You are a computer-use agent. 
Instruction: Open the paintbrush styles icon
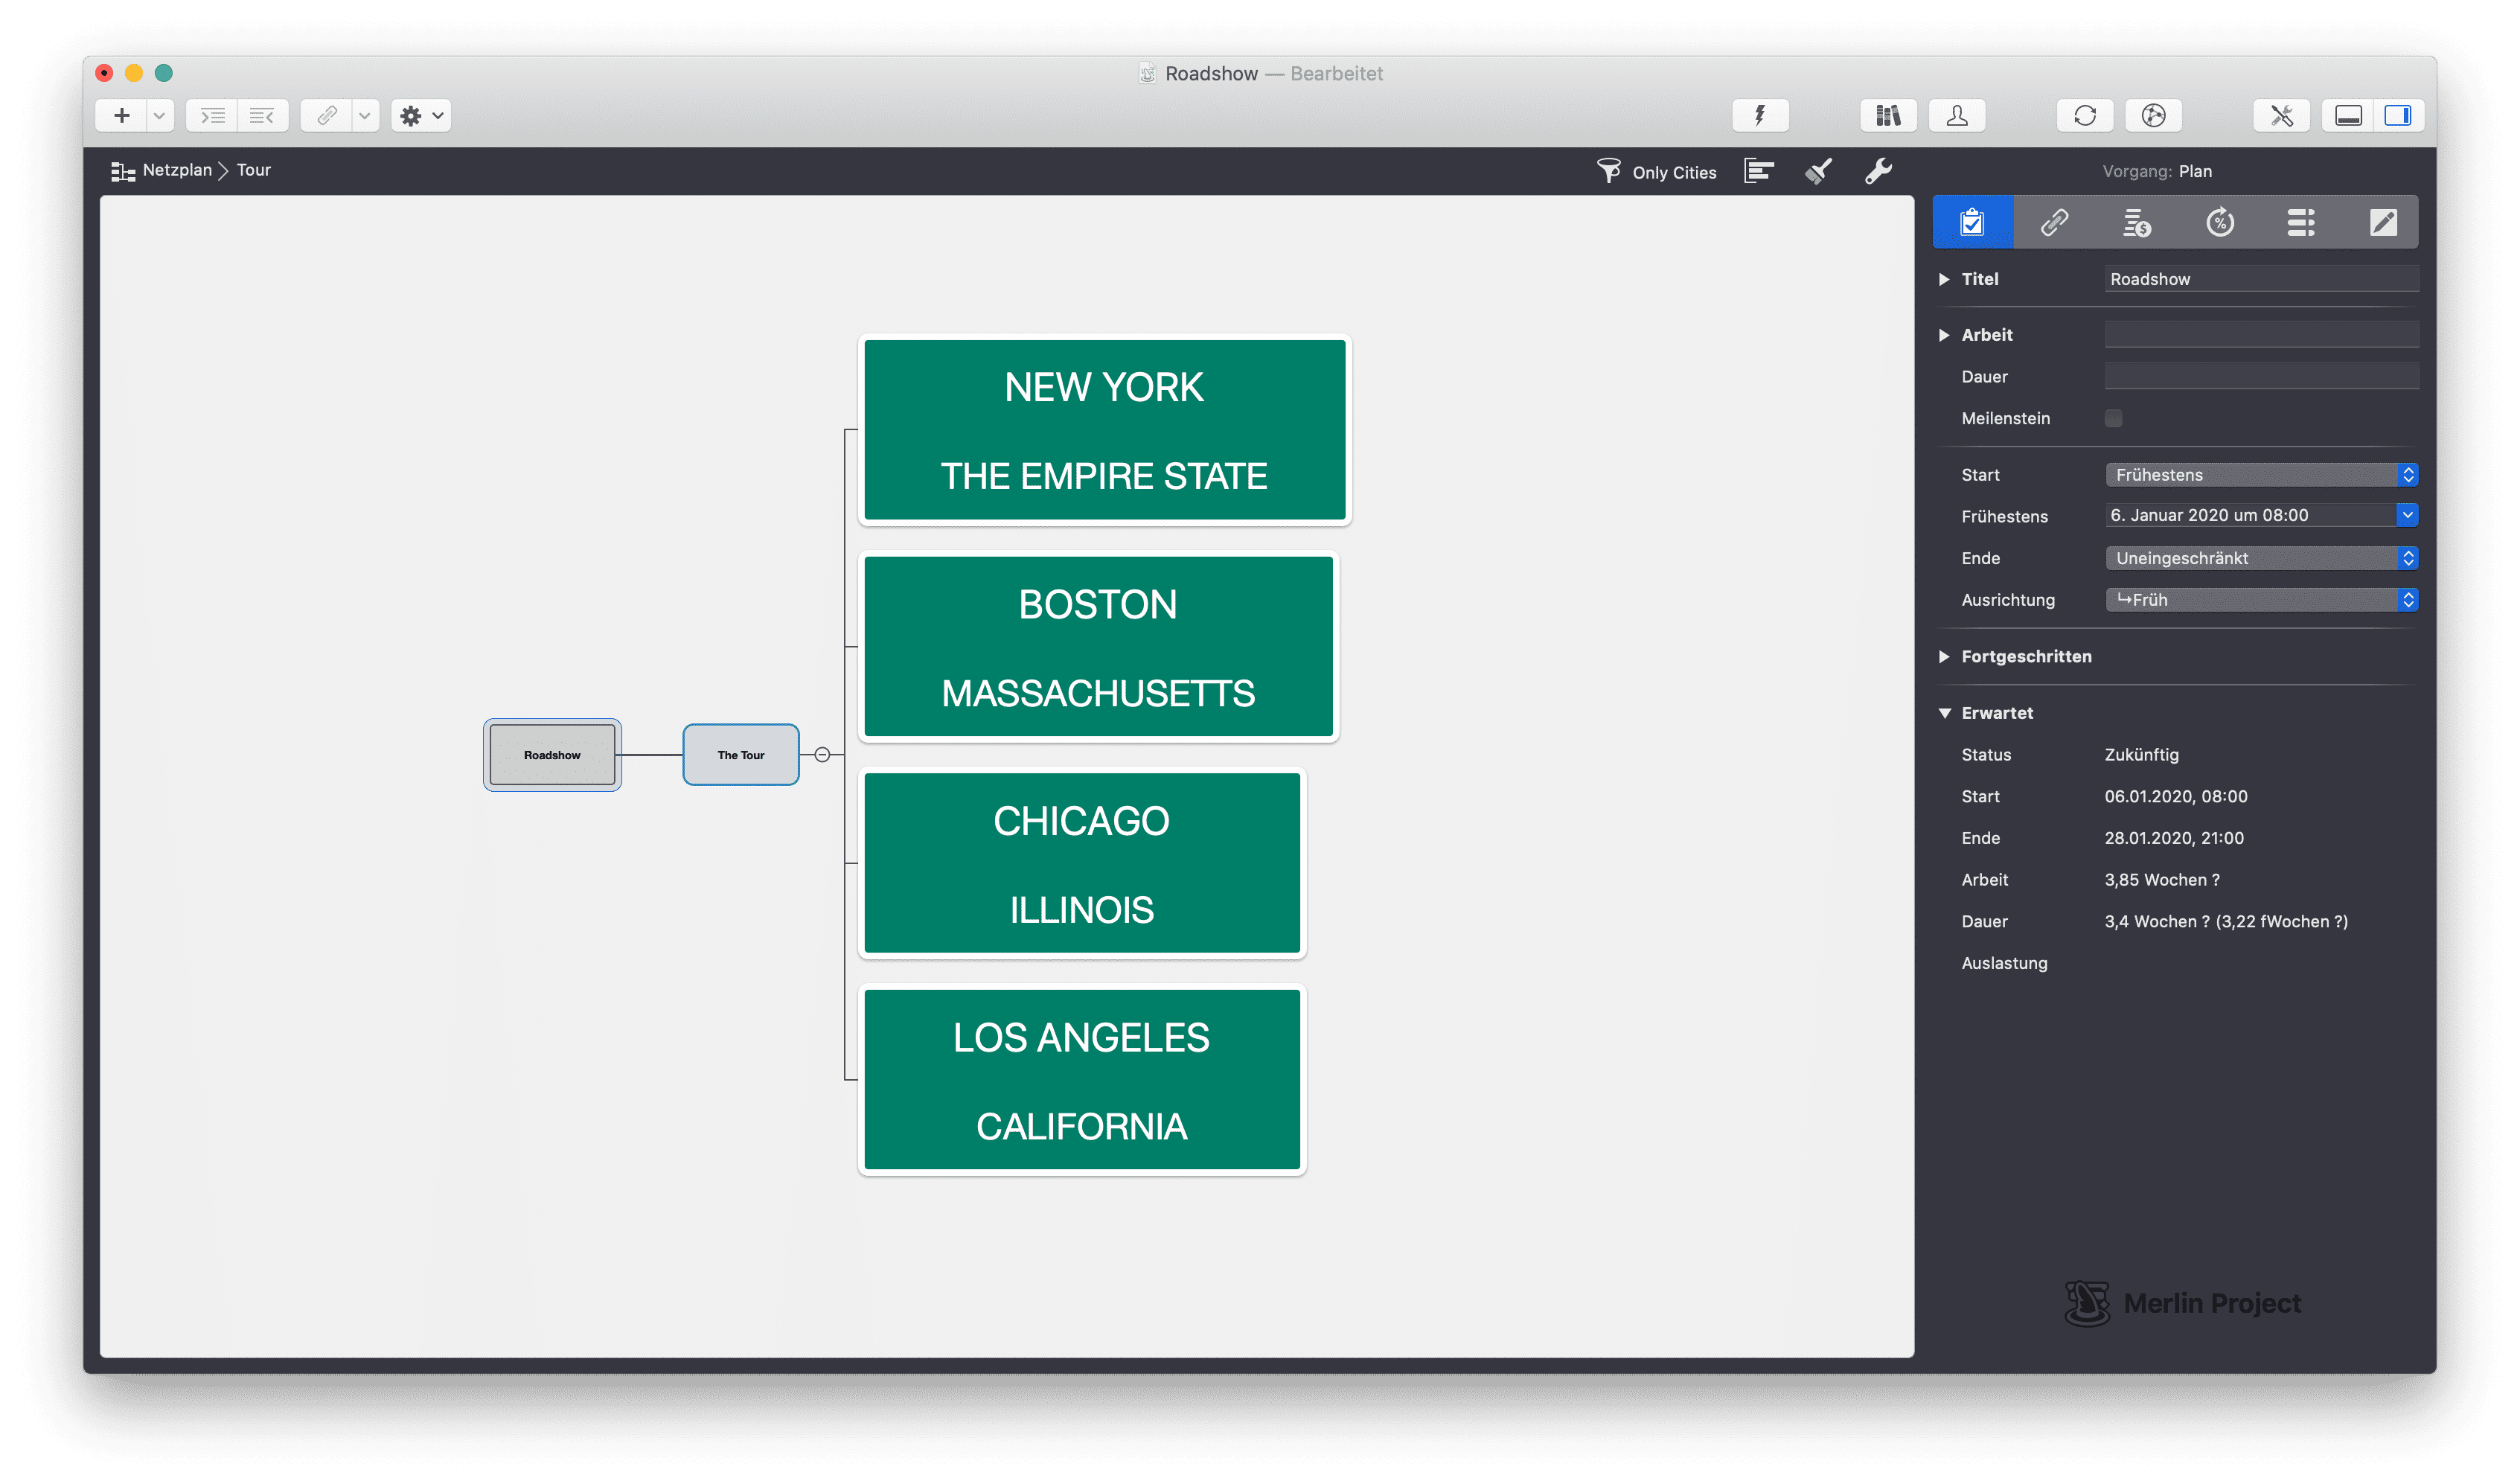coord(1818,171)
